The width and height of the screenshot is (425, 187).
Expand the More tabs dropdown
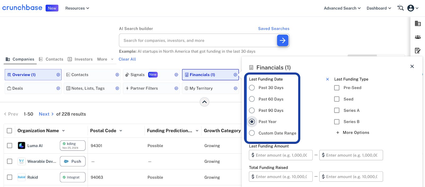pyautogui.click(x=105, y=59)
